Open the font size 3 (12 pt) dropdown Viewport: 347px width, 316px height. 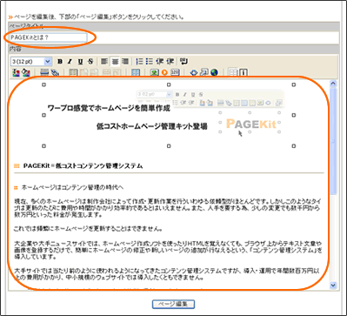[x=31, y=62]
